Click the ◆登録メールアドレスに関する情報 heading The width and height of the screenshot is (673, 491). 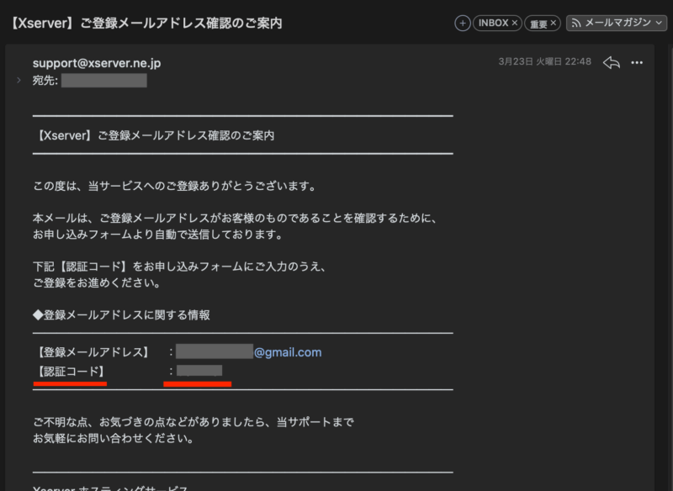[121, 315]
